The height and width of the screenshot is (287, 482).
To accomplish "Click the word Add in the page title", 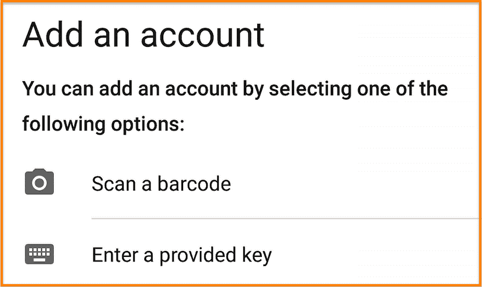I will coord(53,34).
